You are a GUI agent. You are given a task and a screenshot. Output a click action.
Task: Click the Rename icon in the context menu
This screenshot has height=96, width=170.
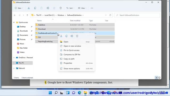coord(72,36)
